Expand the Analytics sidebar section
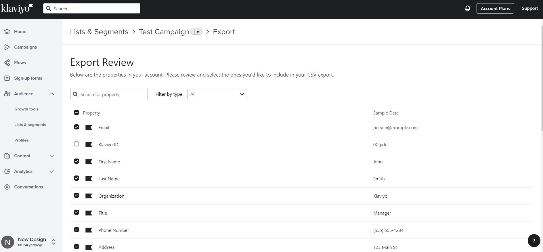The image size is (543, 252). (x=52, y=171)
